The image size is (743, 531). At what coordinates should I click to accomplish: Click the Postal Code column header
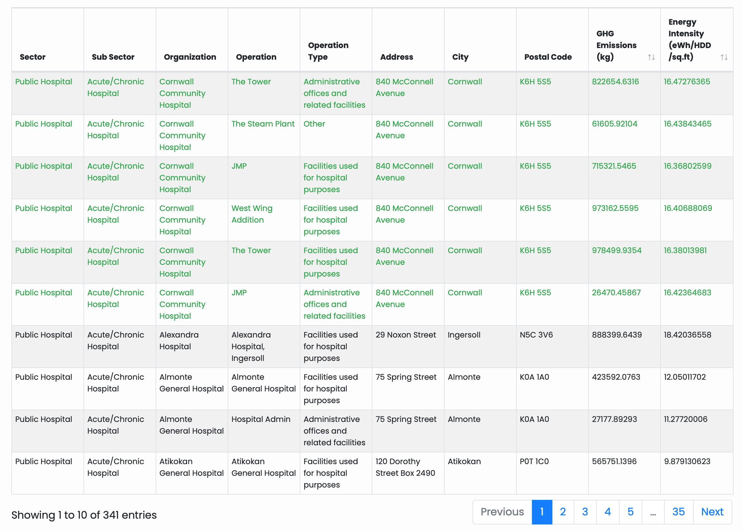click(x=552, y=40)
